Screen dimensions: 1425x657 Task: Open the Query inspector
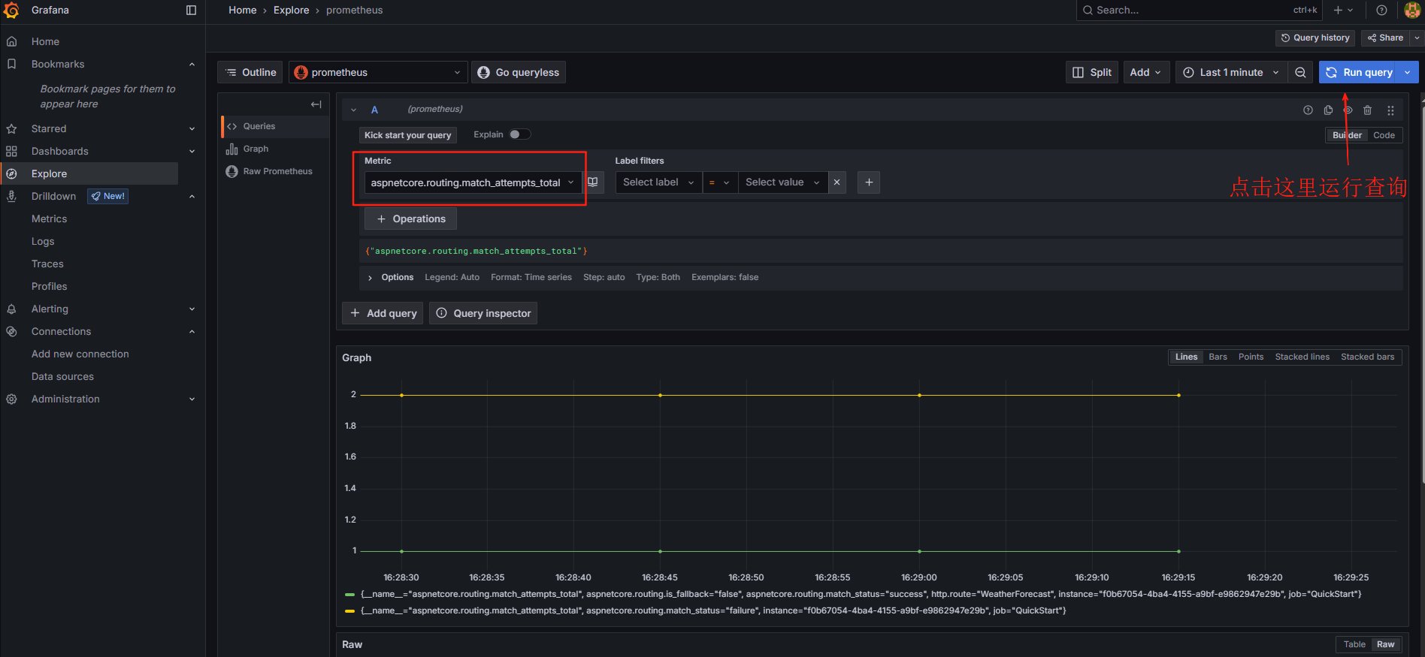[x=483, y=313]
